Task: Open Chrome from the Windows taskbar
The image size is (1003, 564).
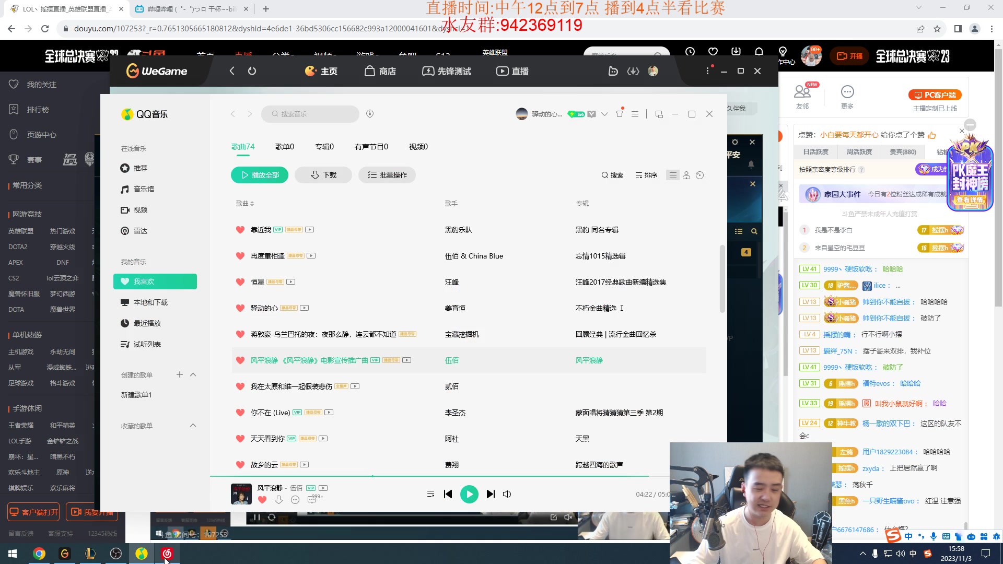Action: [x=39, y=554]
